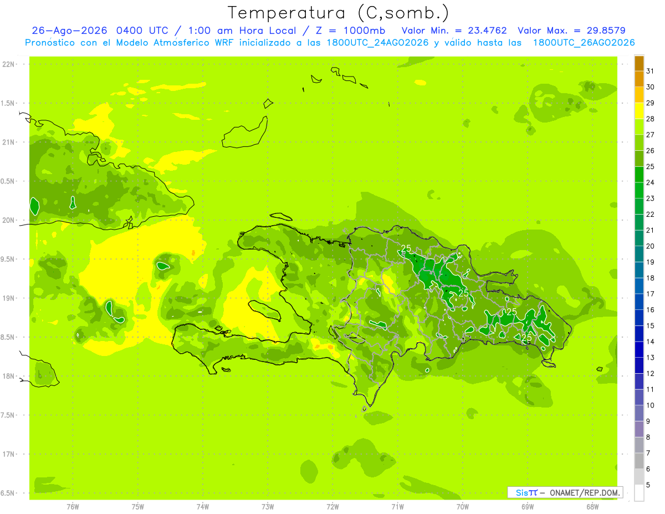Click the '75W' longitude label
Screen dimensions: 665x514
click(x=137, y=506)
